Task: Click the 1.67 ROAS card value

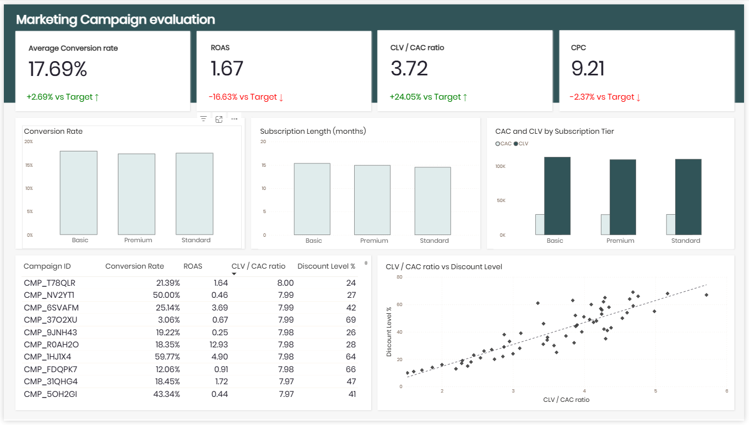Action: 227,69
